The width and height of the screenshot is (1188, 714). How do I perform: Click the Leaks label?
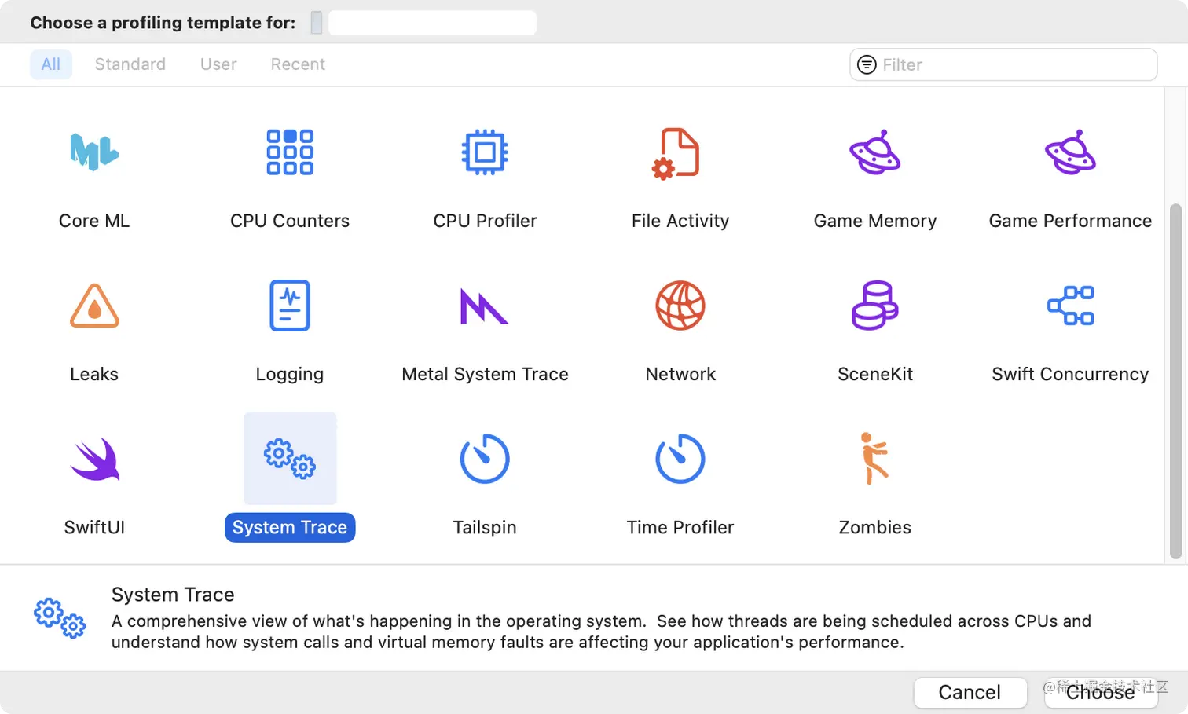pos(94,374)
